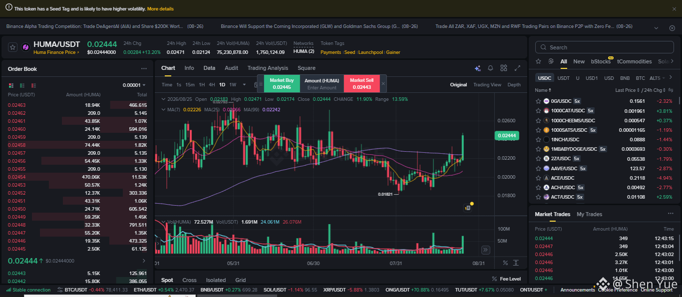
Task: Swap last price and change column display
Action: click(670, 90)
